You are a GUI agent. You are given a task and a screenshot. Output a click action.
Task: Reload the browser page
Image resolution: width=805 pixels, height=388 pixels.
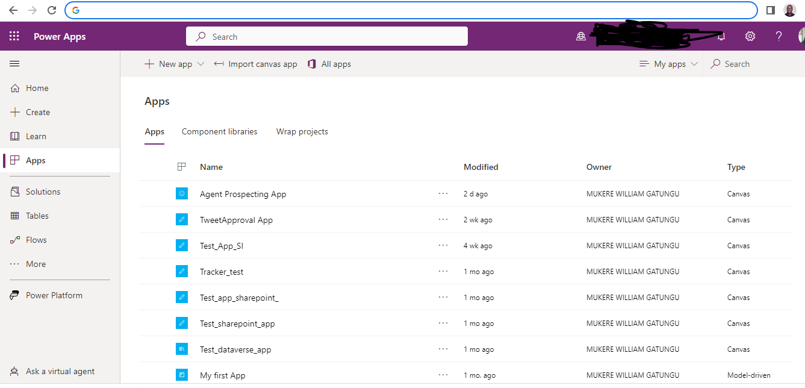click(52, 10)
